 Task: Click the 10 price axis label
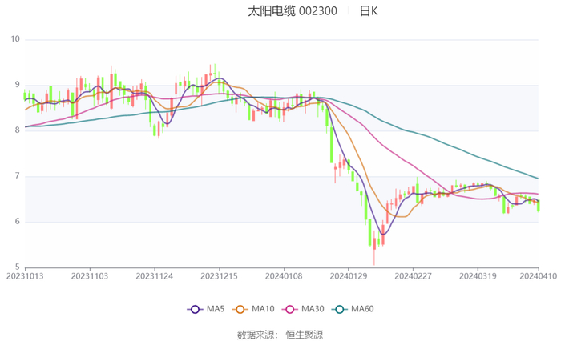pos(15,39)
